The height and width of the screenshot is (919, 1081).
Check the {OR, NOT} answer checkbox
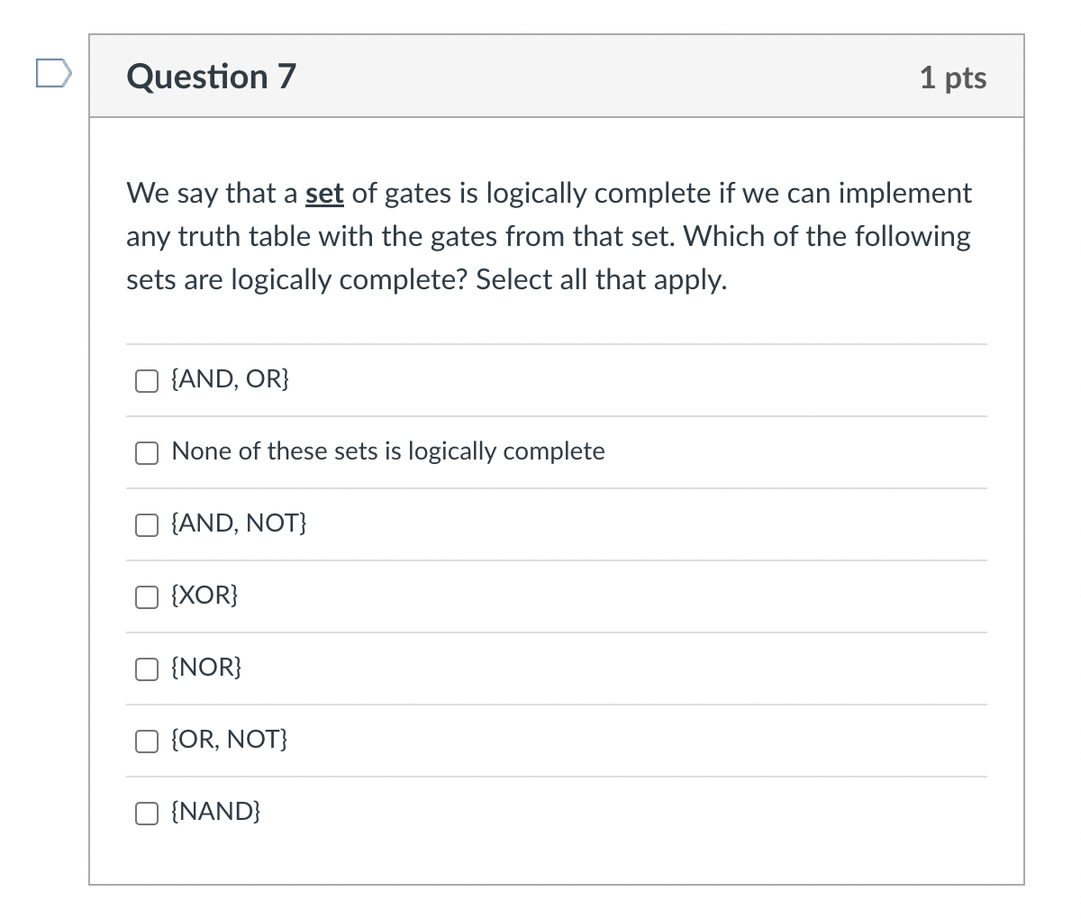point(146,741)
